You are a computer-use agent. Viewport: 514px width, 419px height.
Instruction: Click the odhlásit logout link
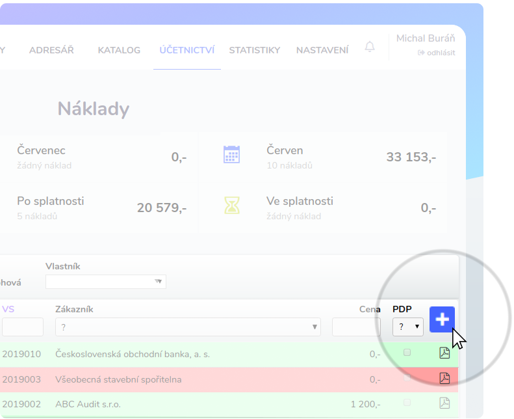[436, 53]
